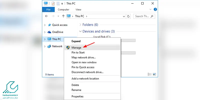Viewport: 200px width, 100px height.
Task: Choose Open in new window
Action: click(x=92, y=62)
